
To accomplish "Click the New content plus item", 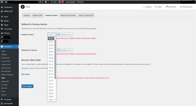I will [54, 2].
